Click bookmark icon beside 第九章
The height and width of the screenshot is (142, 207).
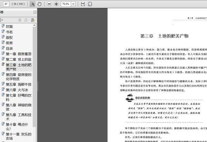pos(3,114)
